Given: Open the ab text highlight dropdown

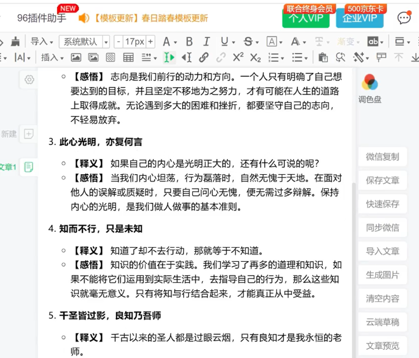Looking at the screenshot, I should pyautogui.click(x=376, y=42).
